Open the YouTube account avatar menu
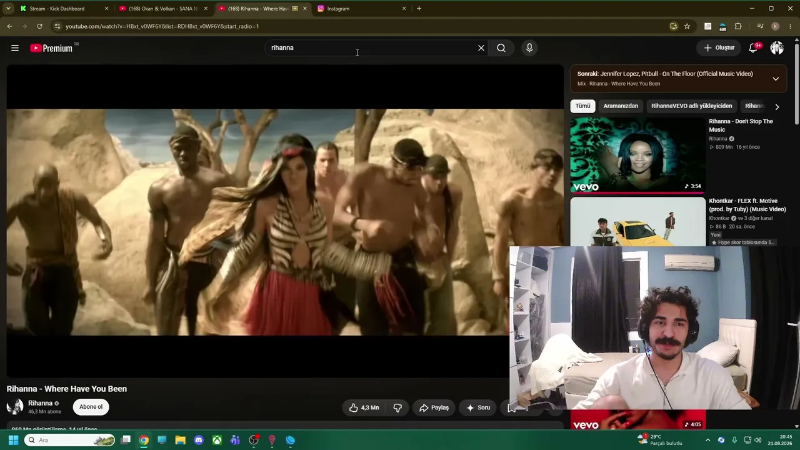 pyautogui.click(x=777, y=48)
